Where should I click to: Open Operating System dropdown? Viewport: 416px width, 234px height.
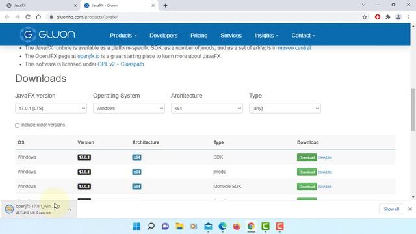coord(129,109)
